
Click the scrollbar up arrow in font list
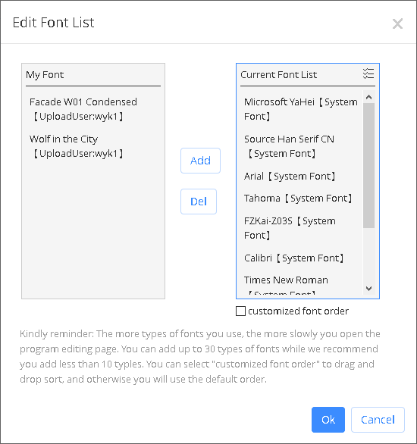click(x=368, y=97)
